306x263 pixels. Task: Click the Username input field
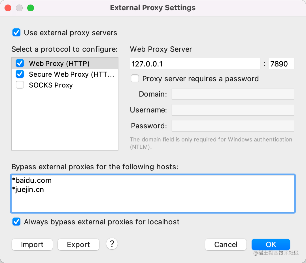click(233, 110)
